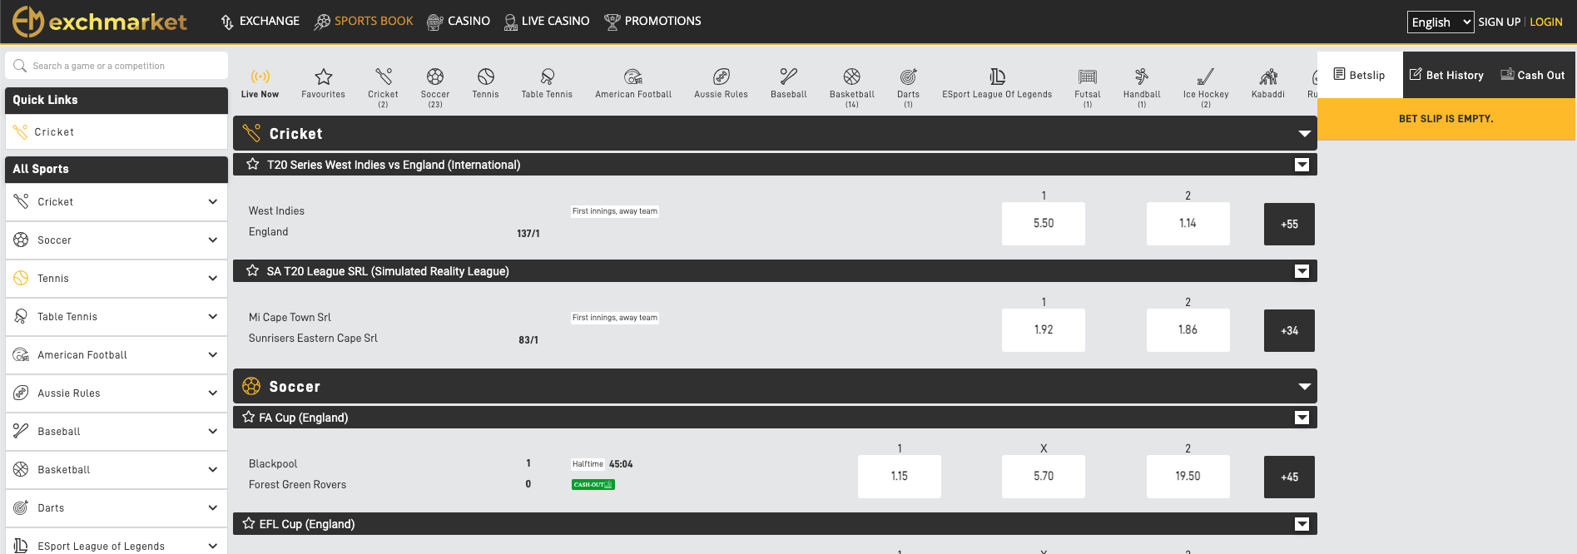Collapse the FA Cup (England) league
The width and height of the screenshot is (1577, 554).
coord(1302,418)
